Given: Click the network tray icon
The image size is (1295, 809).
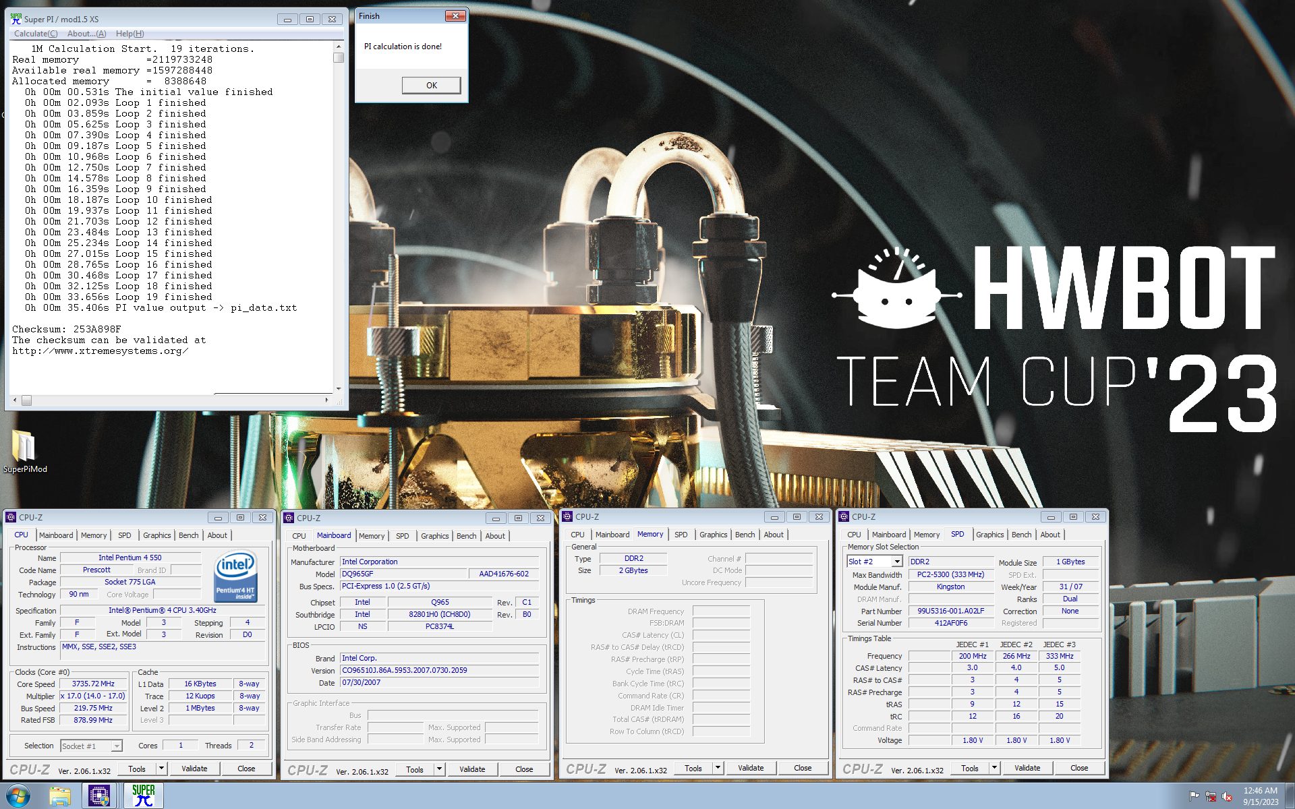Looking at the screenshot, I should 1211,796.
